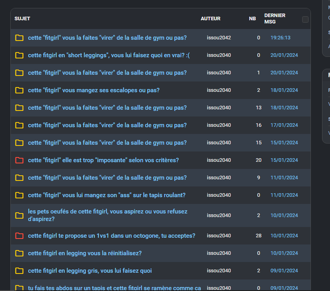Click the folder icon beside the "réinitialisez" topic
Screen dimensions: 330x291
[x=19, y=253]
